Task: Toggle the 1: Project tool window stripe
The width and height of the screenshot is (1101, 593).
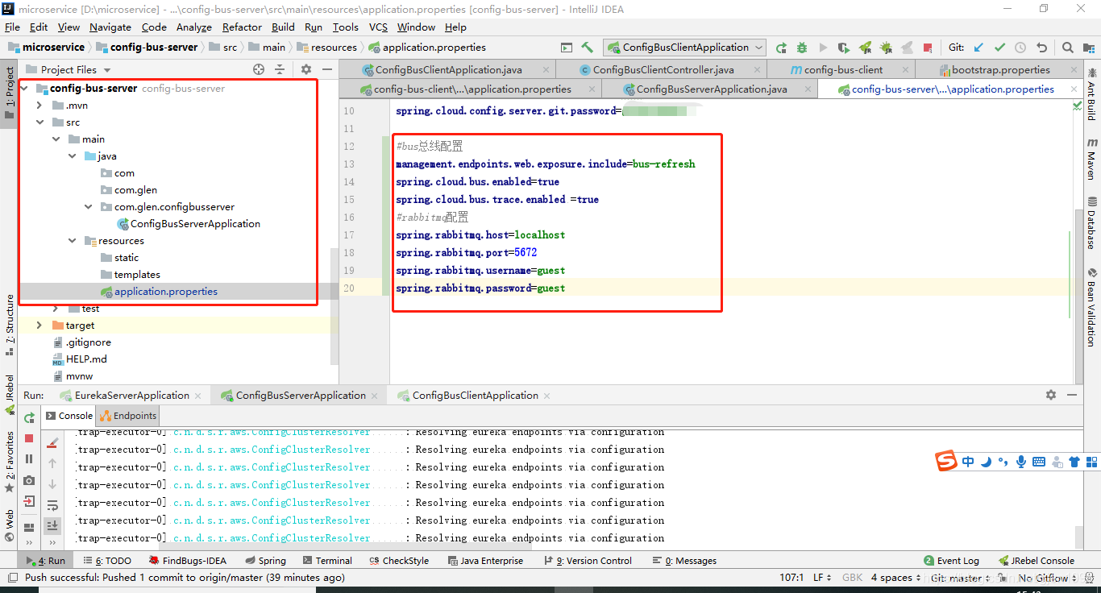Action: click(x=9, y=93)
